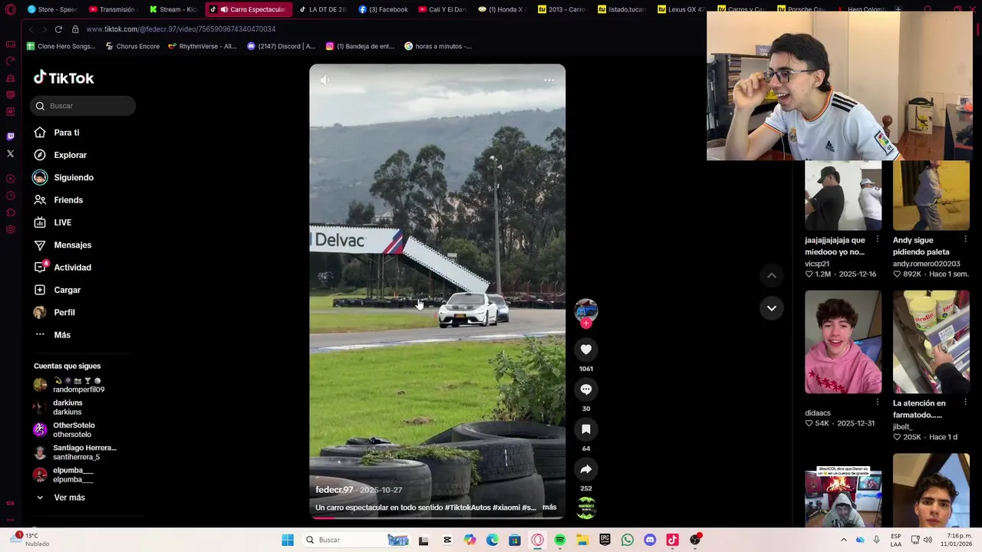Image resolution: width=982 pixels, height=552 pixels.
Task: Open options for the didaacs video
Action: click(878, 402)
